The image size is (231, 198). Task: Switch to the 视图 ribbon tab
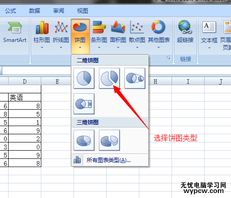pyautogui.click(x=83, y=11)
